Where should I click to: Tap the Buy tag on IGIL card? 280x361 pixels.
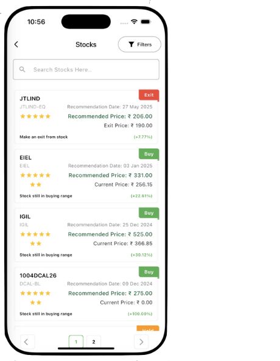pyautogui.click(x=149, y=213)
